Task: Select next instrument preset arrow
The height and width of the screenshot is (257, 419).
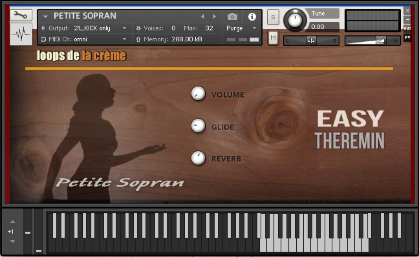Action: pyautogui.click(x=214, y=16)
